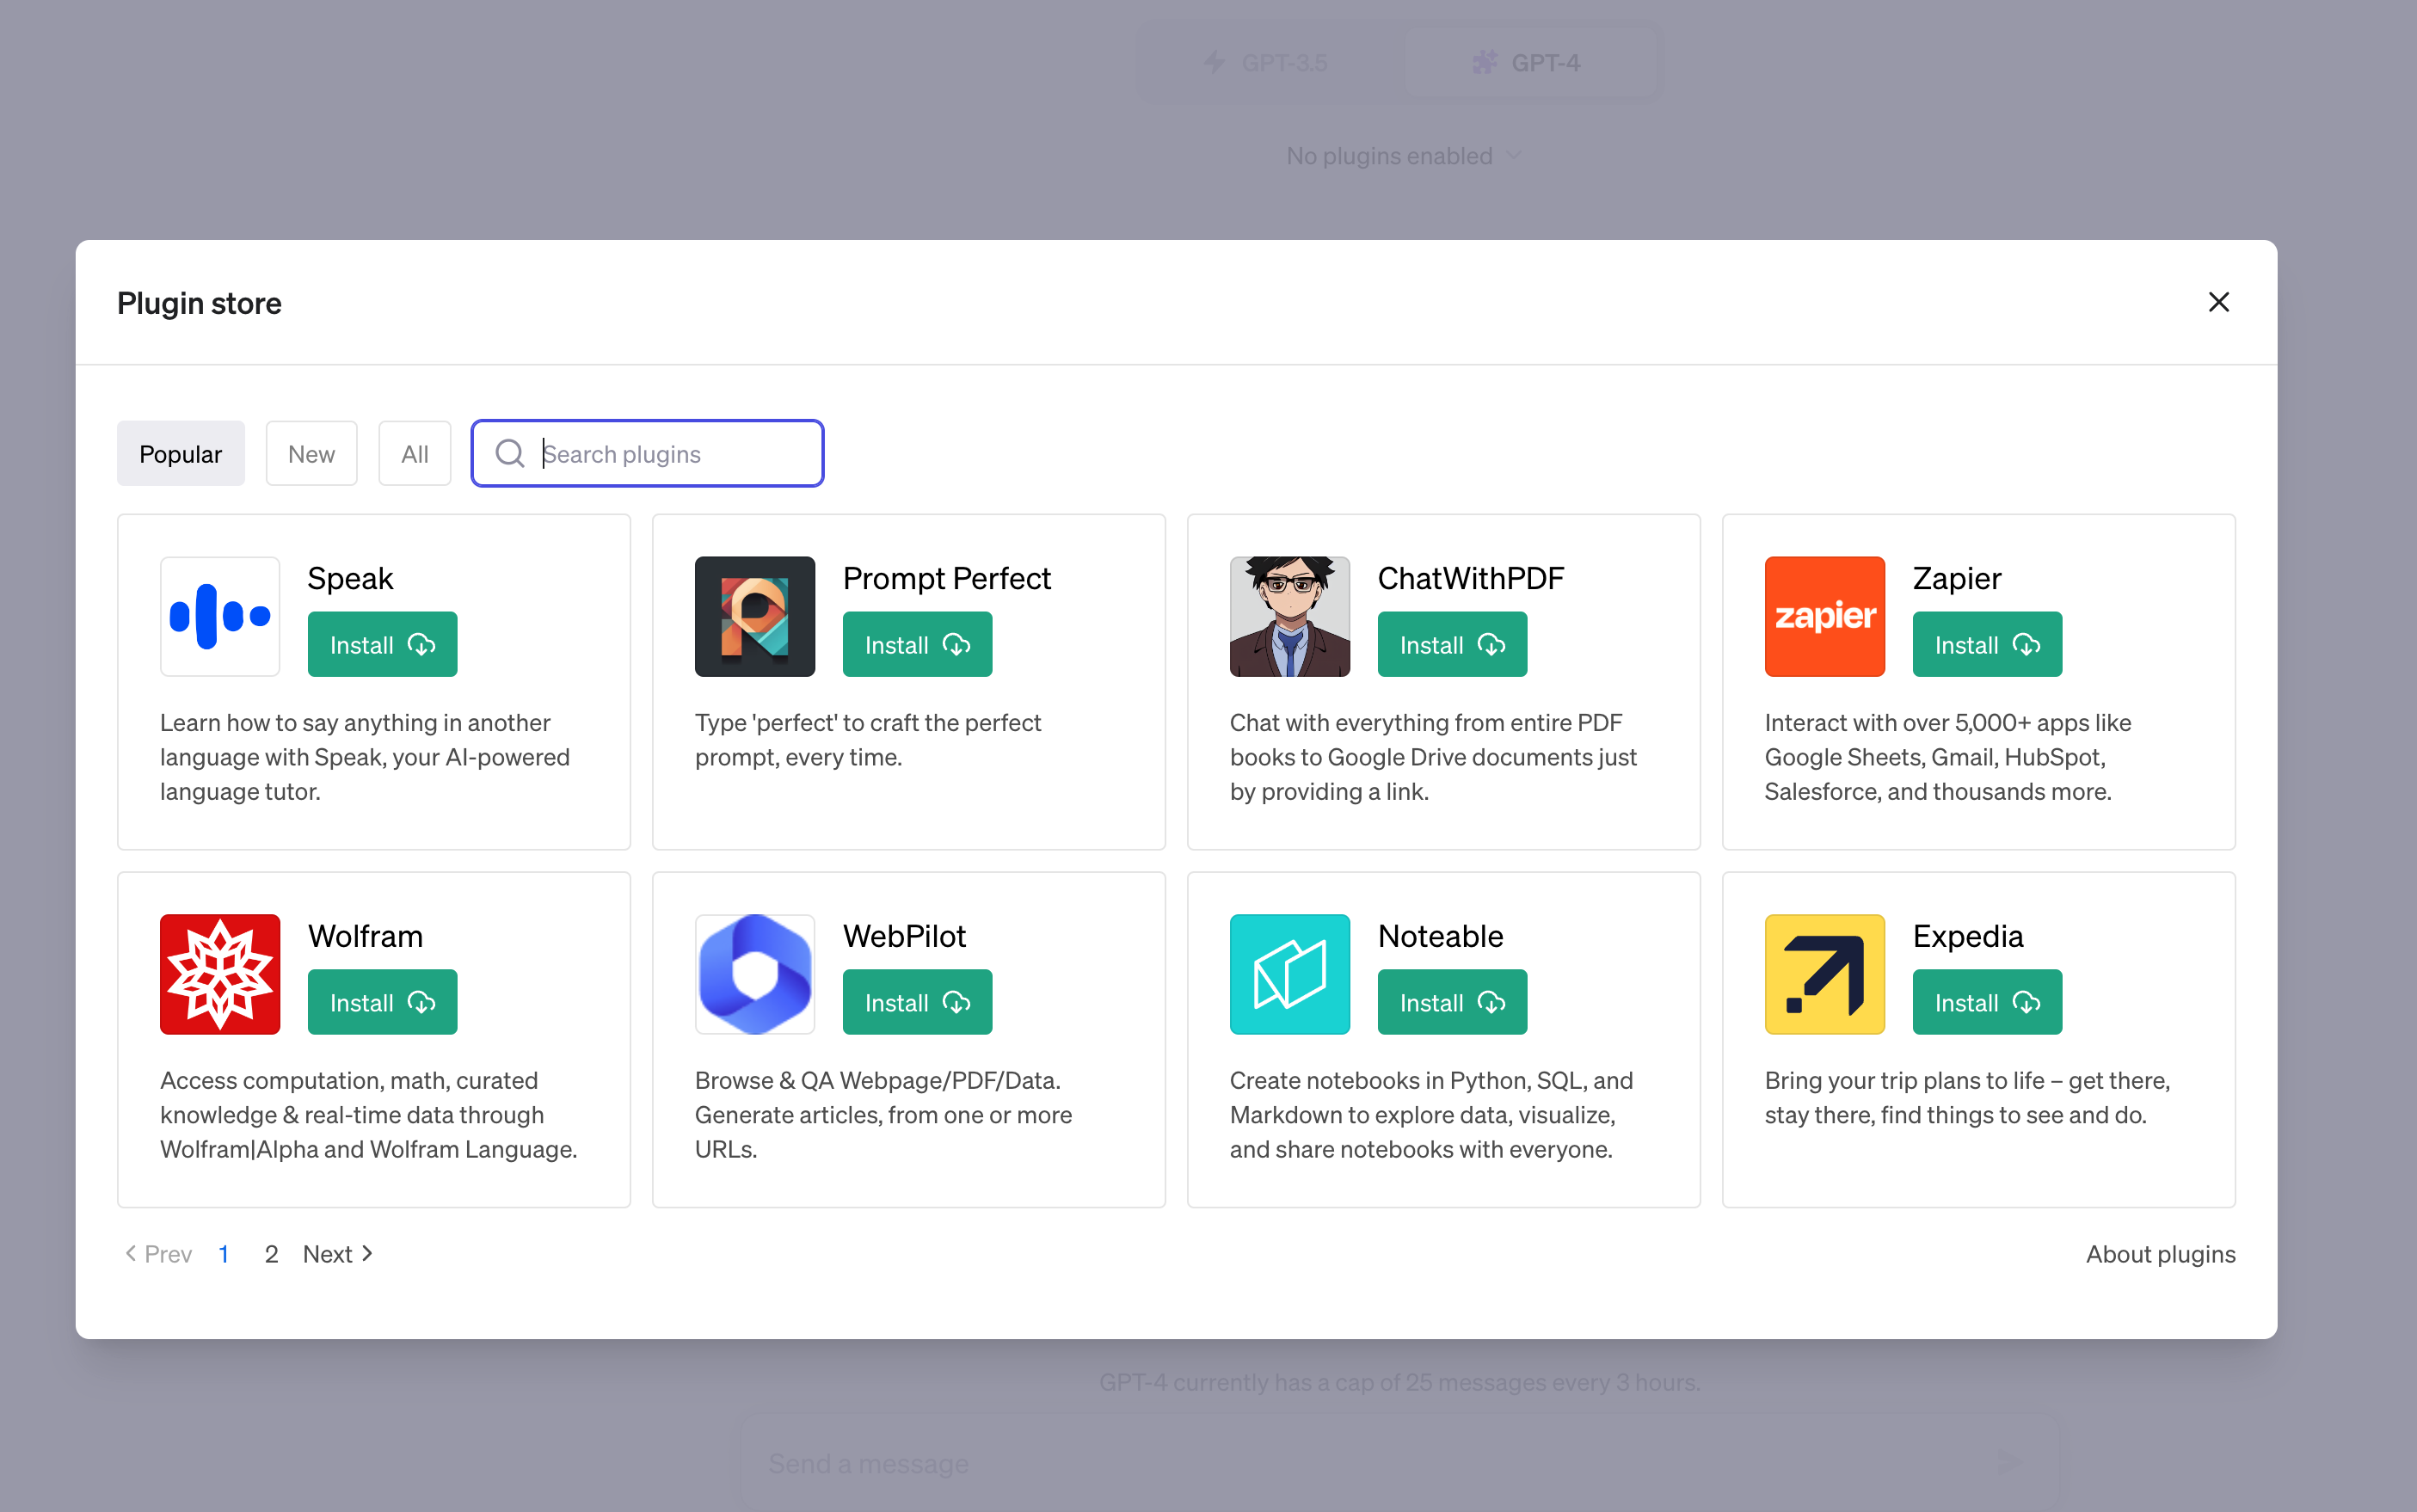Click the Wolfram title text

click(365, 936)
